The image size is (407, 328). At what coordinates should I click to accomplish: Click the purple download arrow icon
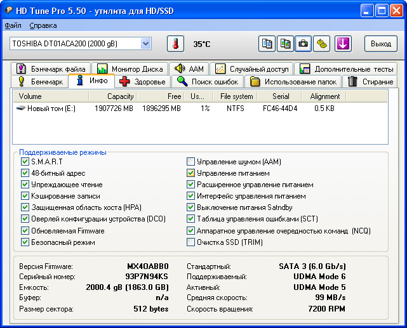pos(343,44)
